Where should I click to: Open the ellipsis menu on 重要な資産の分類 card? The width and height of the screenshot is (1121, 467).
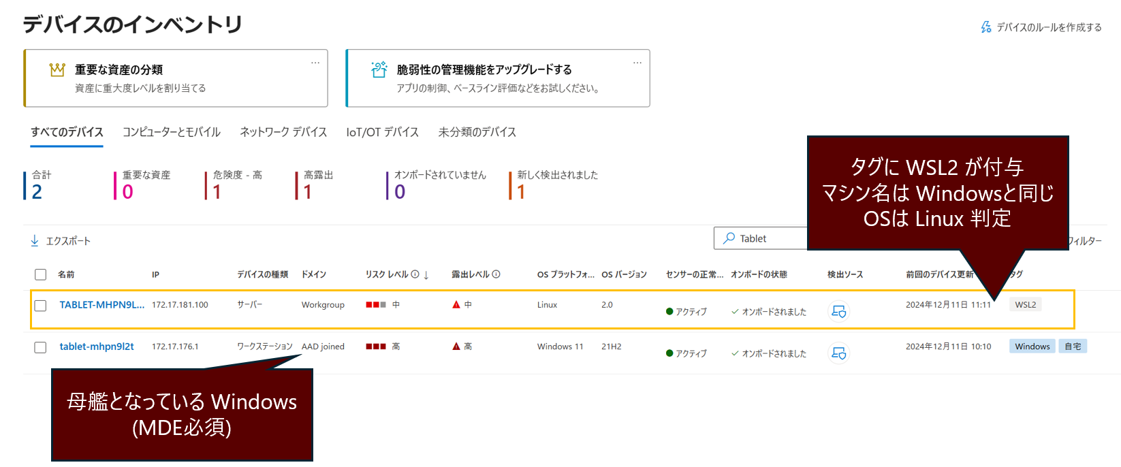(x=315, y=63)
